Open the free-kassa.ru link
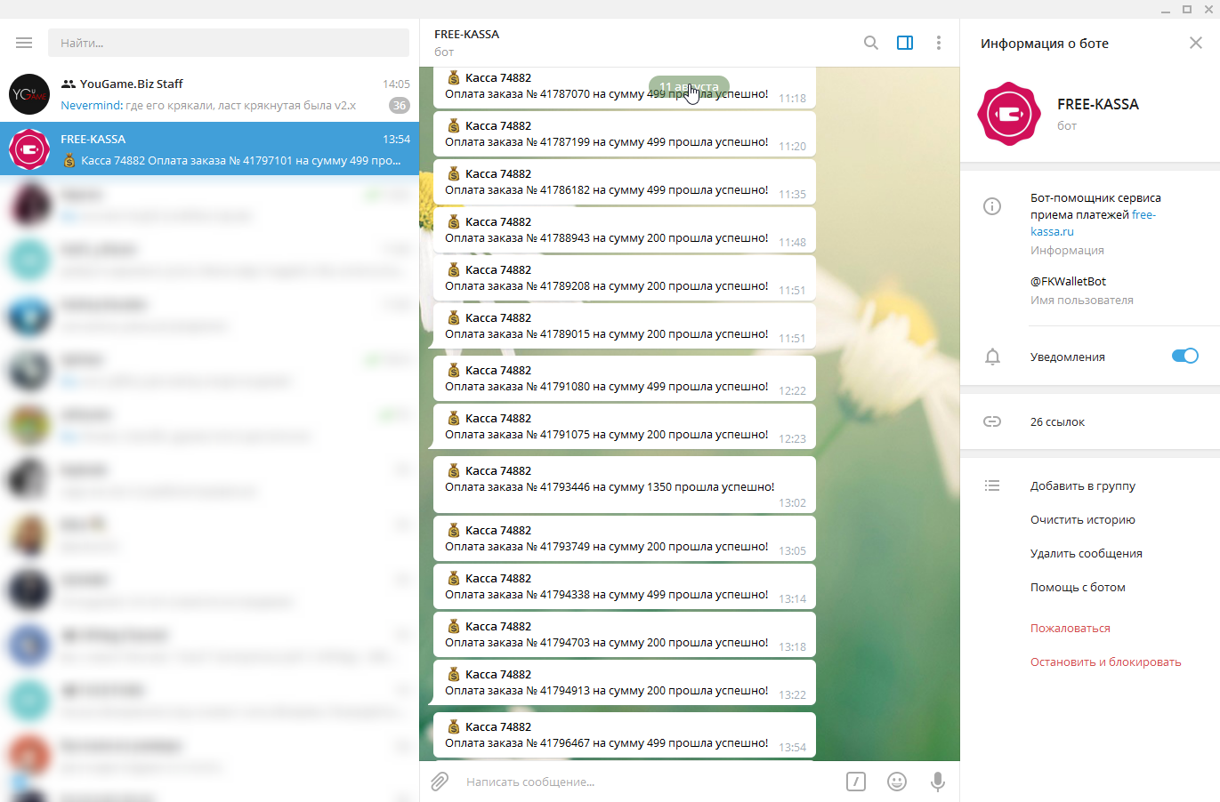 [x=1093, y=223]
